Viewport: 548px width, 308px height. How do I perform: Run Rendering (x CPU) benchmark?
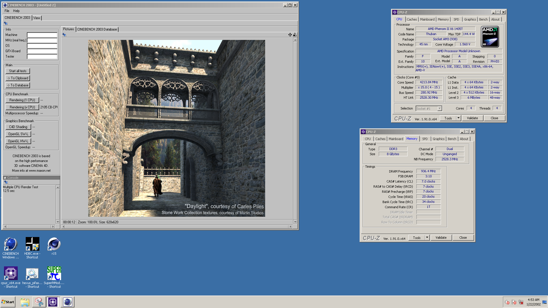pos(22,107)
